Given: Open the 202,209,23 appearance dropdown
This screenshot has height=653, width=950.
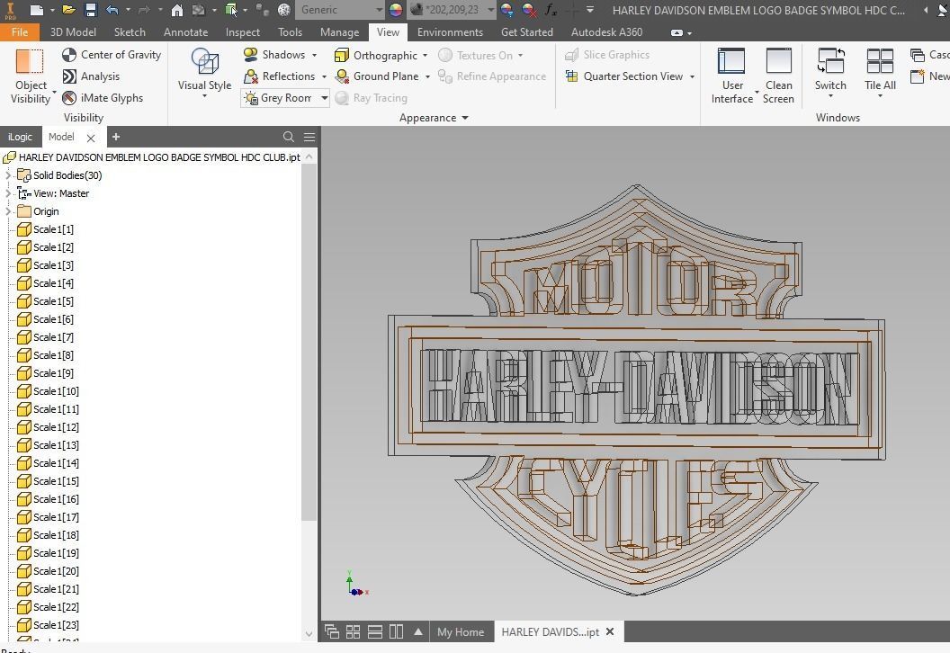Looking at the screenshot, I should tap(452, 10).
